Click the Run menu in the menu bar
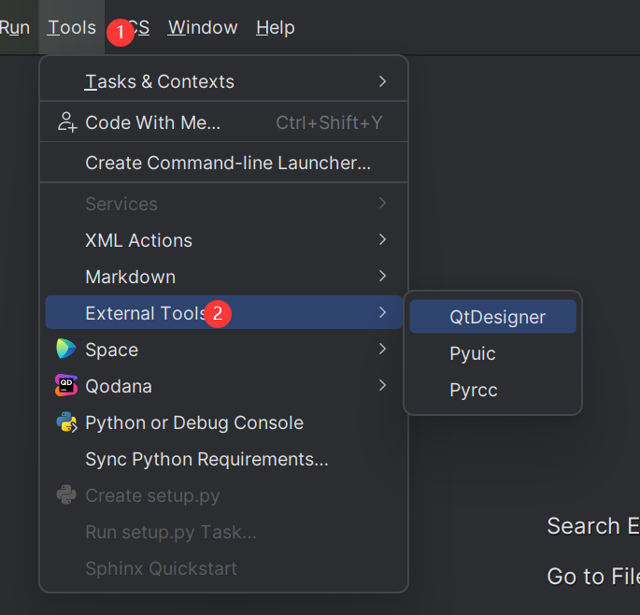The width and height of the screenshot is (640, 615). [x=14, y=27]
